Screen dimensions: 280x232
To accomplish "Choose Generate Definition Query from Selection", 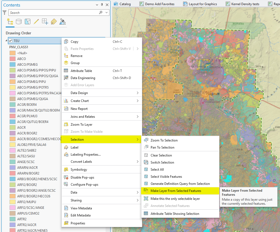I will pyautogui.click(x=180, y=184).
